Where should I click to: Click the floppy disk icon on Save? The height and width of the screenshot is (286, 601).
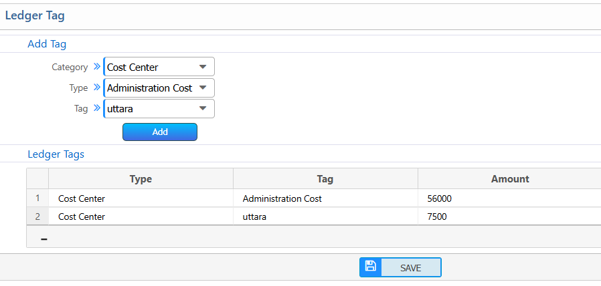pyautogui.click(x=370, y=267)
